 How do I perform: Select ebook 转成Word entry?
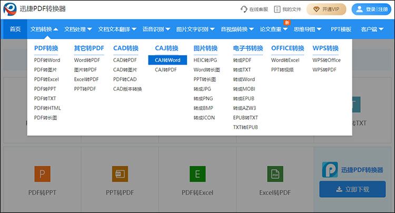(244, 79)
